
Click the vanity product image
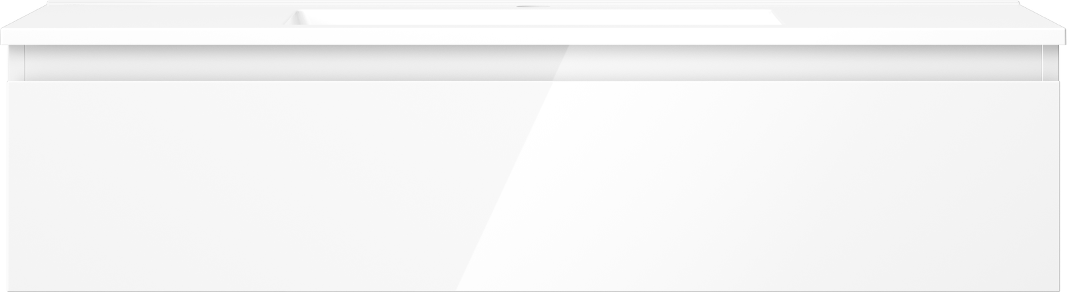pos(533,146)
